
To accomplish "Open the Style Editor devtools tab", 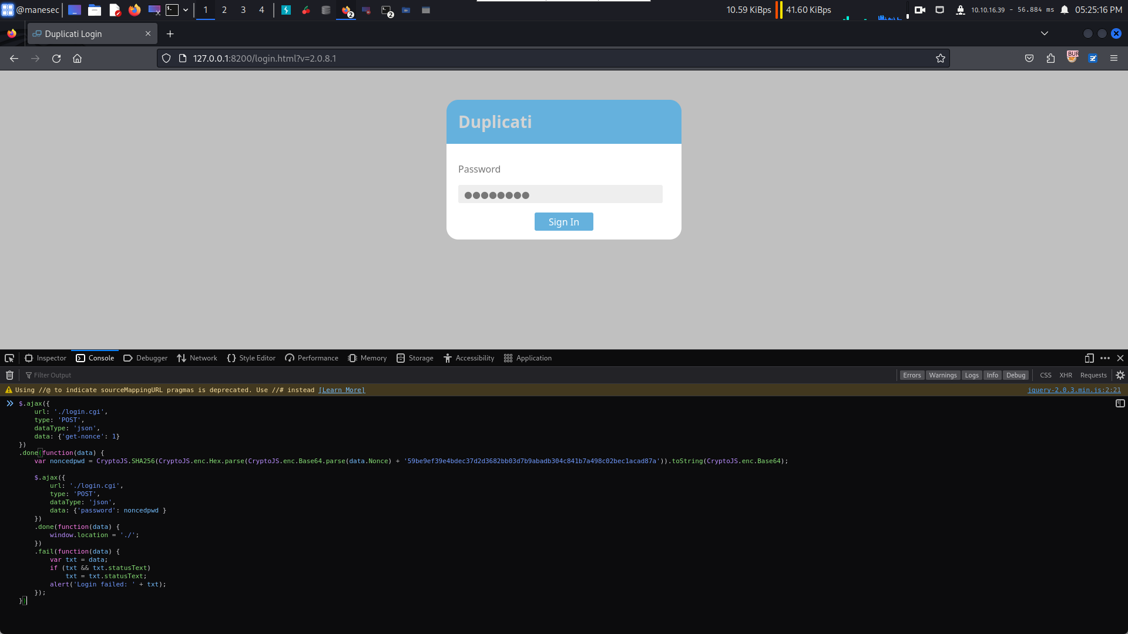I will (x=251, y=358).
